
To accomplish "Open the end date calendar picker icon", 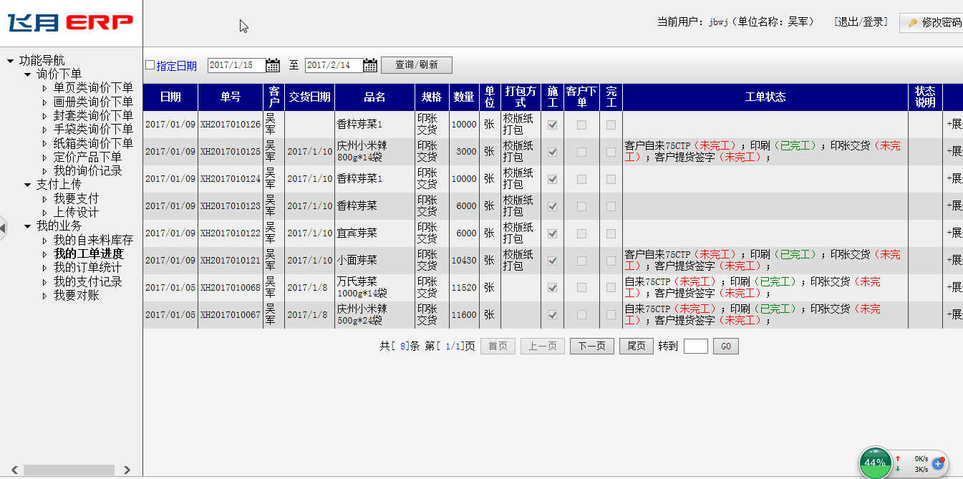I will point(369,65).
